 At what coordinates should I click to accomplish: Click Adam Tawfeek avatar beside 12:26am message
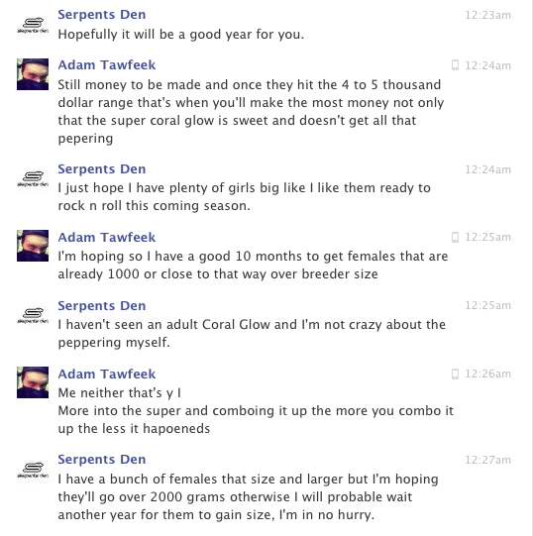click(x=33, y=382)
